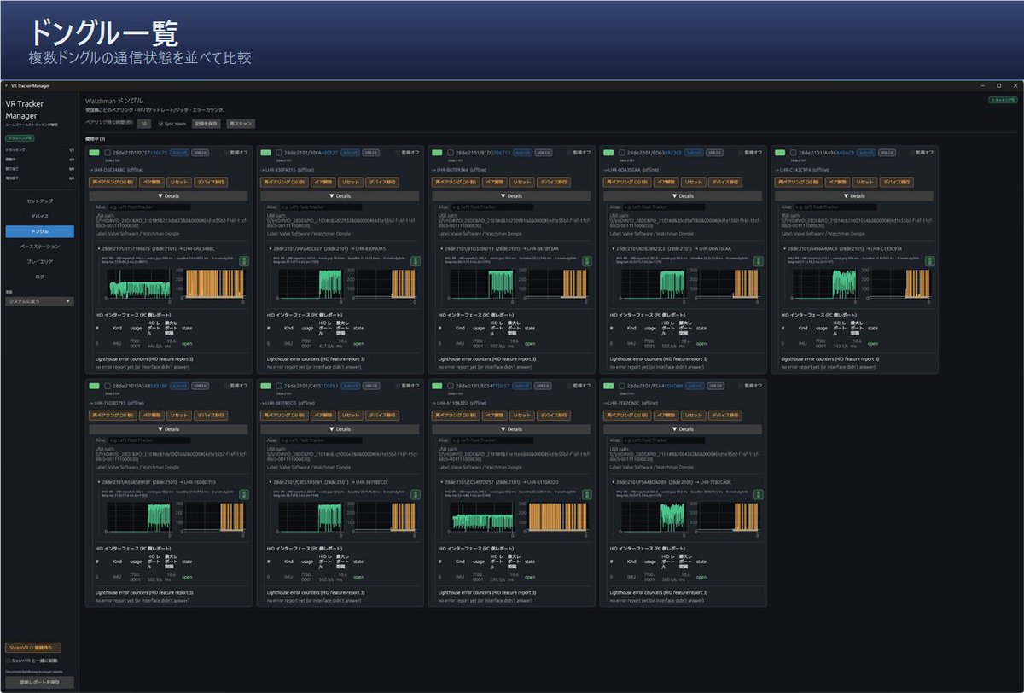Click green status indicator of dongle 0757196675
This screenshot has width=1024, height=693.
[95, 153]
